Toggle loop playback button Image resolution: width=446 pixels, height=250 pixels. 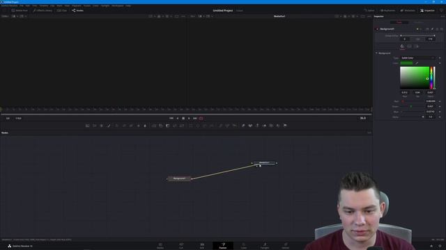point(201,118)
